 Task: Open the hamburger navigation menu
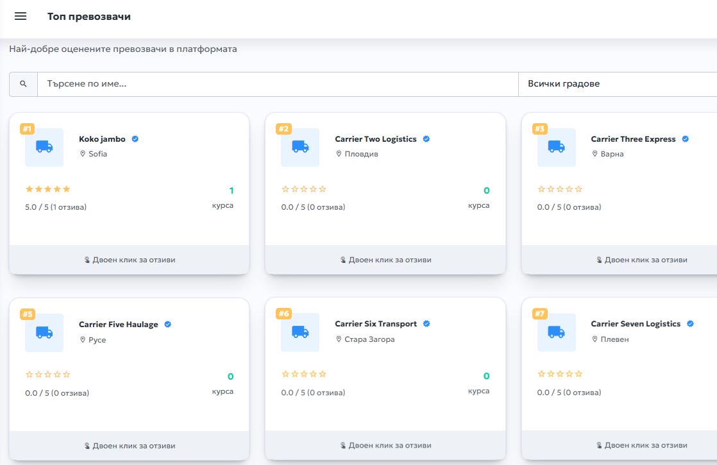tap(21, 17)
